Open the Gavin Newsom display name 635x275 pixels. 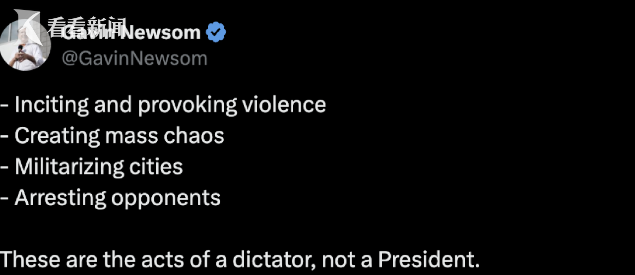click(x=131, y=32)
